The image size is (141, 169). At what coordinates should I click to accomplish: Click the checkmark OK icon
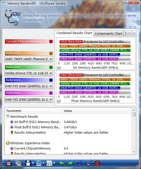pos(89,163)
